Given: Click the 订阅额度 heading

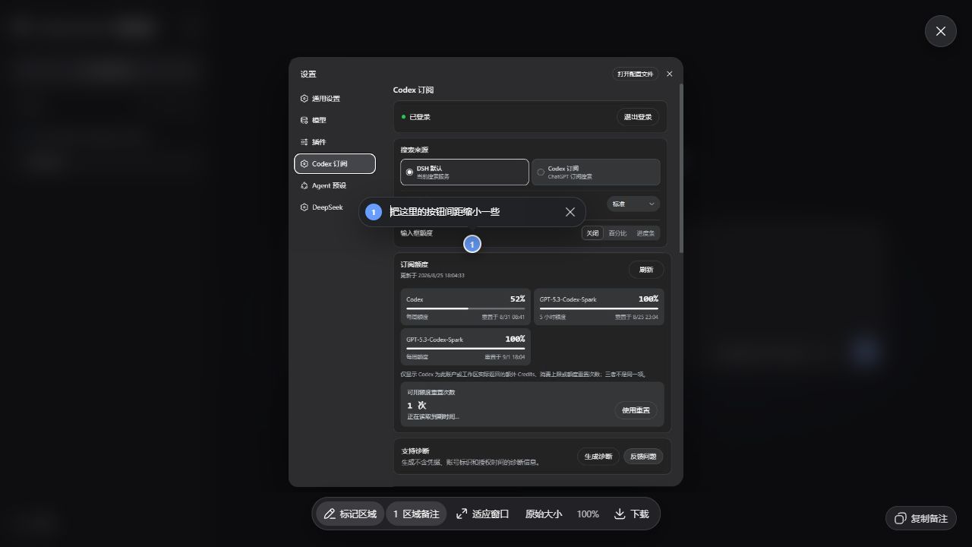Looking at the screenshot, I should [x=415, y=264].
